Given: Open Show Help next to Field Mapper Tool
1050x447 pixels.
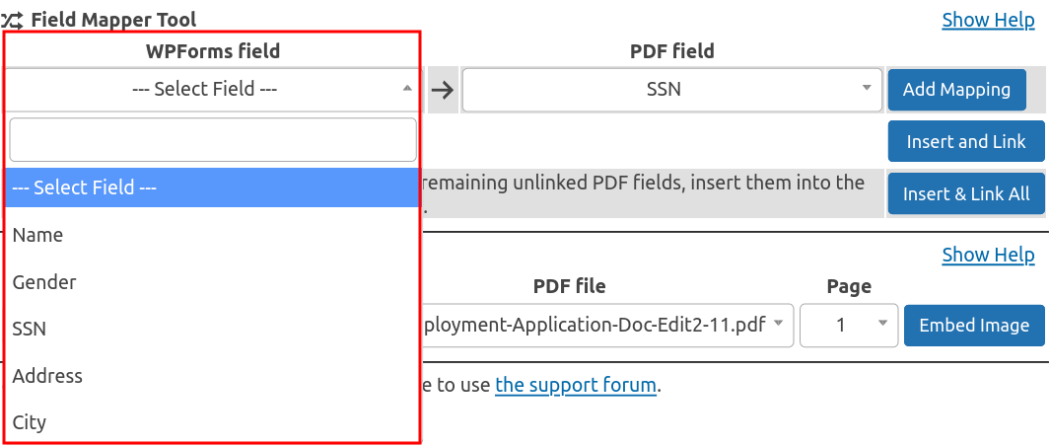Looking at the screenshot, I should pos(988,20).
